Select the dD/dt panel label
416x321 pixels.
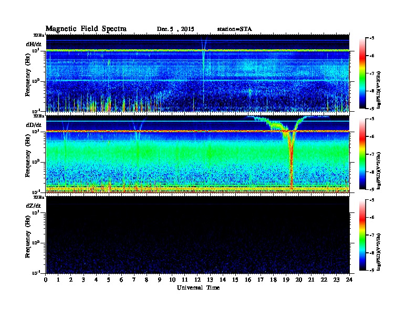pyautogui.click(x=34, y=125)
